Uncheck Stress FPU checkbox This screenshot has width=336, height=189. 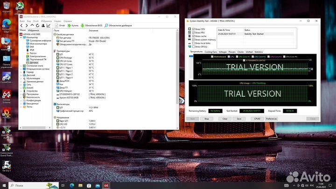point(194,33)
